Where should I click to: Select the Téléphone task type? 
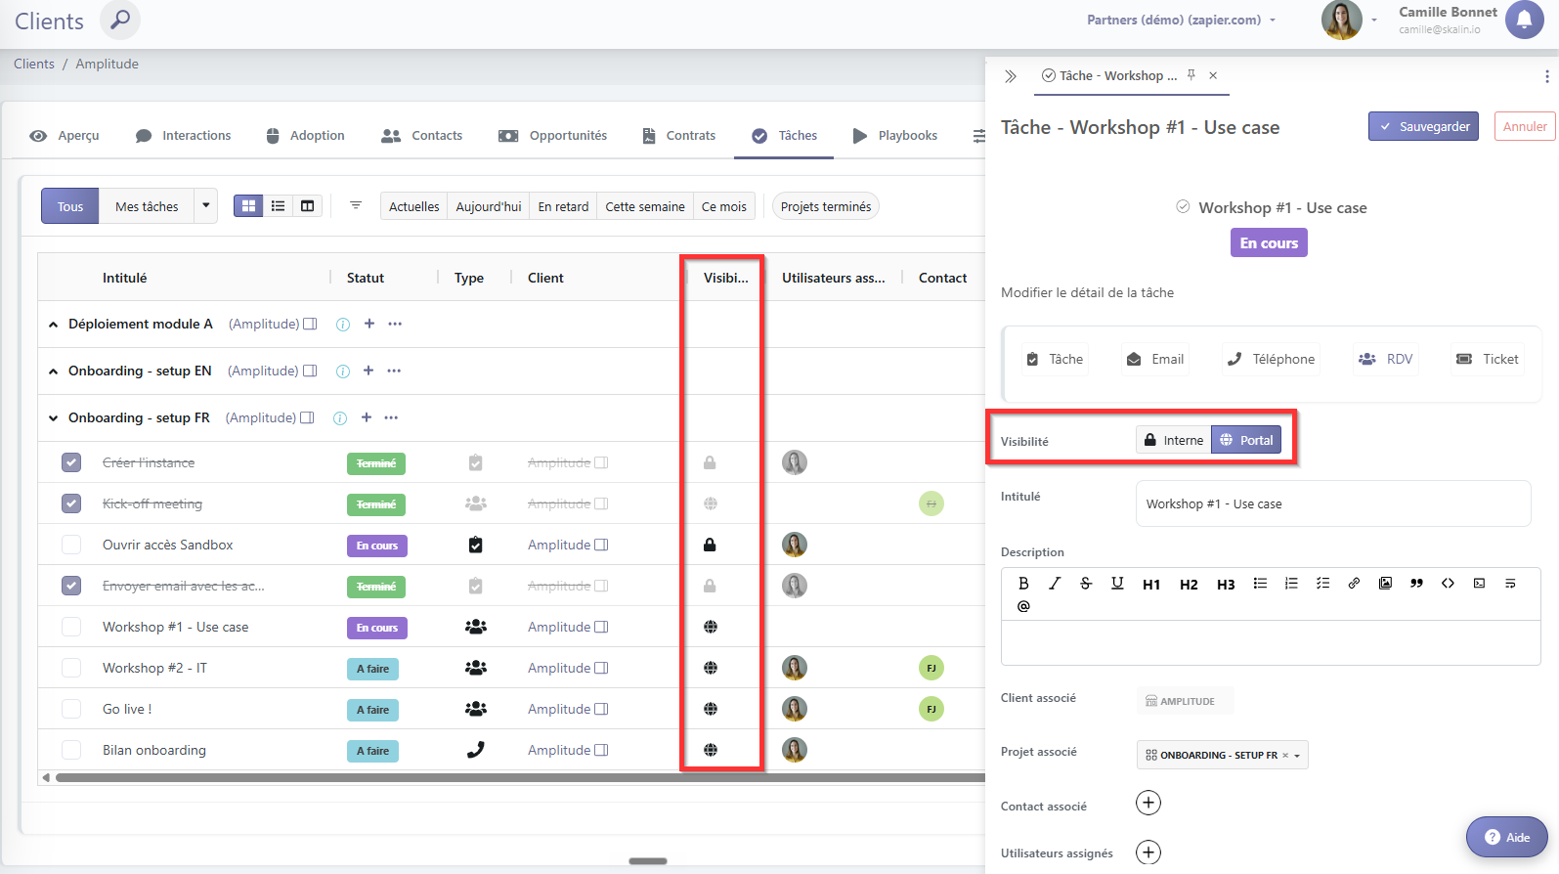click(x=1271, y=359)
